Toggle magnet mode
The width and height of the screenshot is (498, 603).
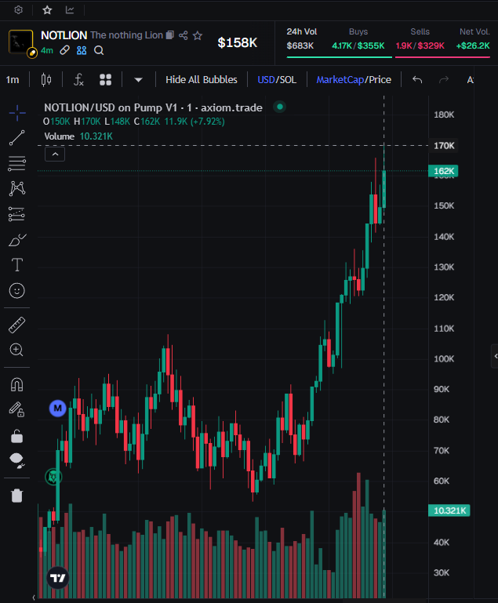[x=17, y=384]
